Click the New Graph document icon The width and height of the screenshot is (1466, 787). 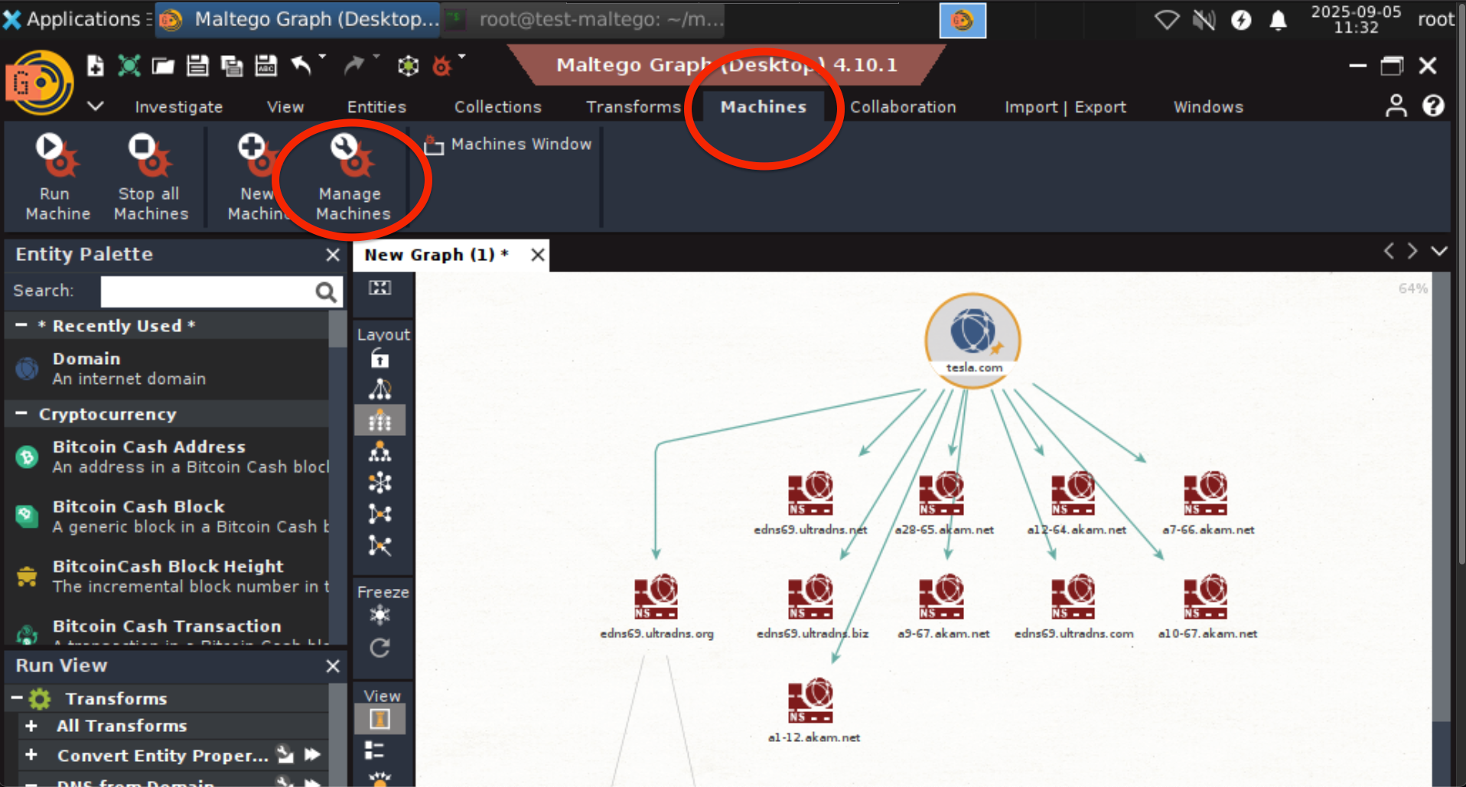(x=95, y=66)
